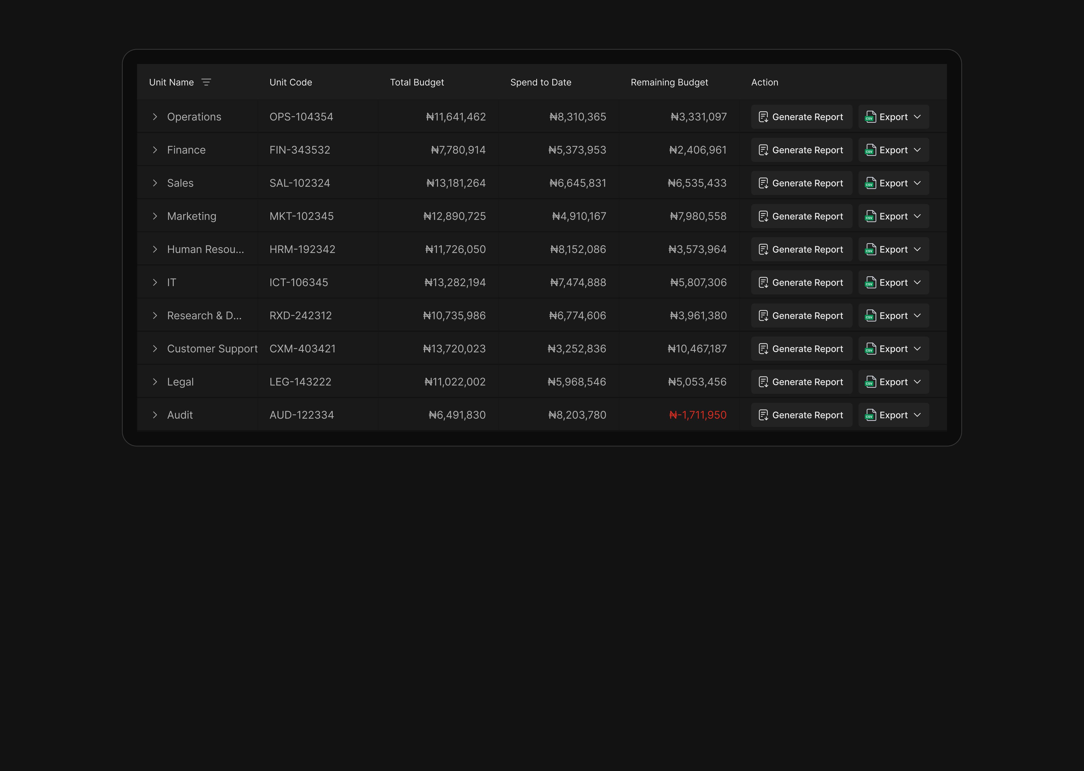This screenshot has width=1084, height=771.
Task: Click the CSV icon on the Audit Export button
Action: (x=870, y=414)
